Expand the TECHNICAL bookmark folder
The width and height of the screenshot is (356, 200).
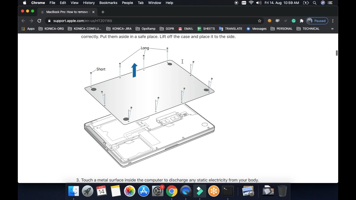(x=308, y=29)
